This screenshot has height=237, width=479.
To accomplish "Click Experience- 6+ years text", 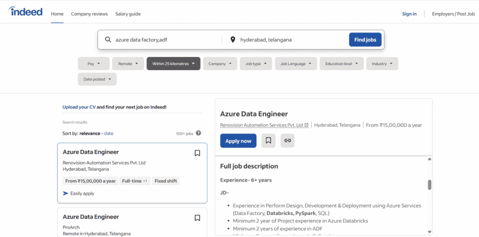I will 246,180.
